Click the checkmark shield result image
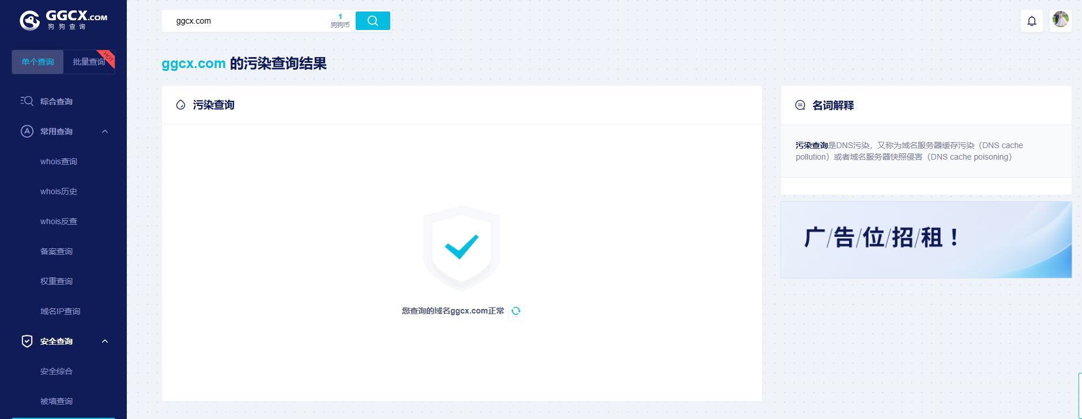This screenshot has width=1082, height=419. [x=461, y=248]
